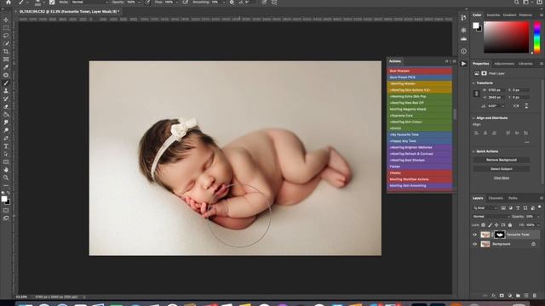This screenshot has width=545, height=306.
Task: Open the History panel icon in collapsed dock
Action: [463, 18]
